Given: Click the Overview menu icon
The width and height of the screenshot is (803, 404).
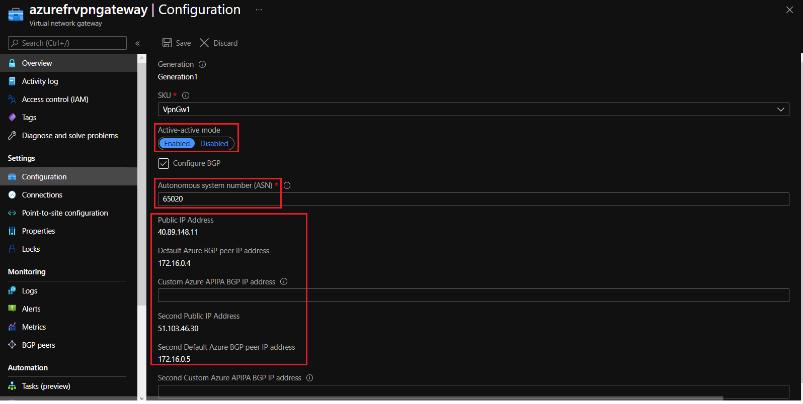Looking at the screenshot, I should [12, 63].
